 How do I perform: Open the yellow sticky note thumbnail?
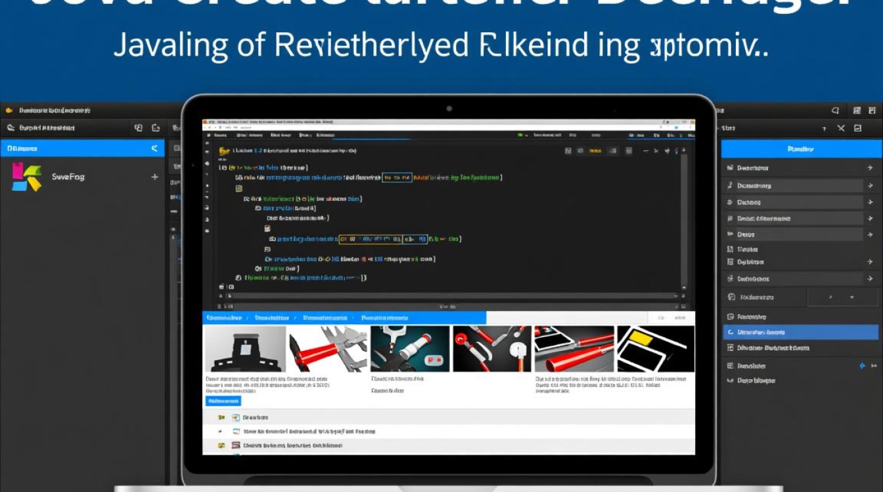click(x=655, y=349)
